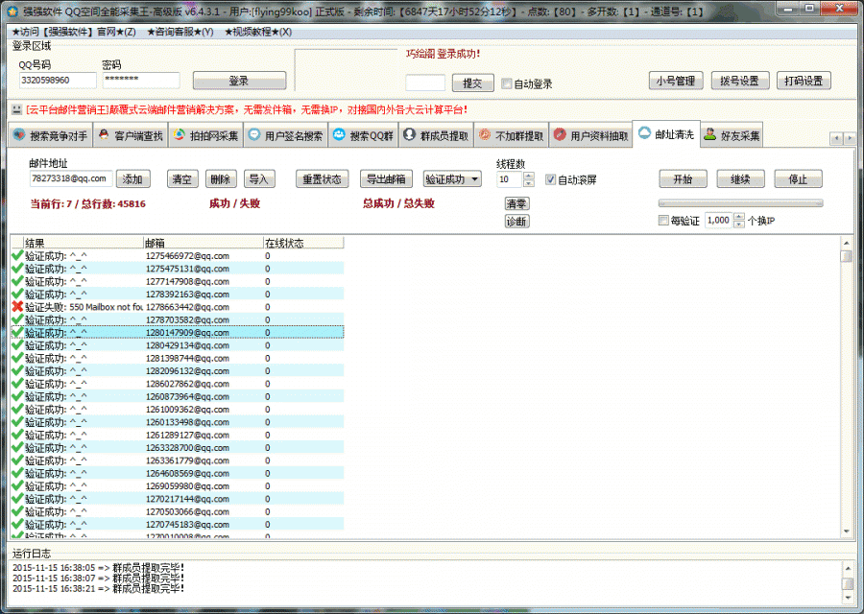Click the red 云平台邮件营销王 ad link

click(247, 110)
